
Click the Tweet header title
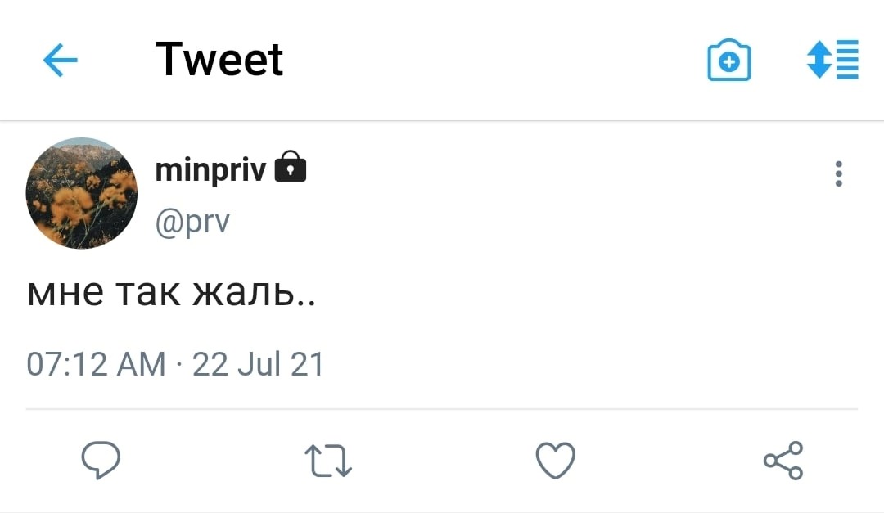219,60
